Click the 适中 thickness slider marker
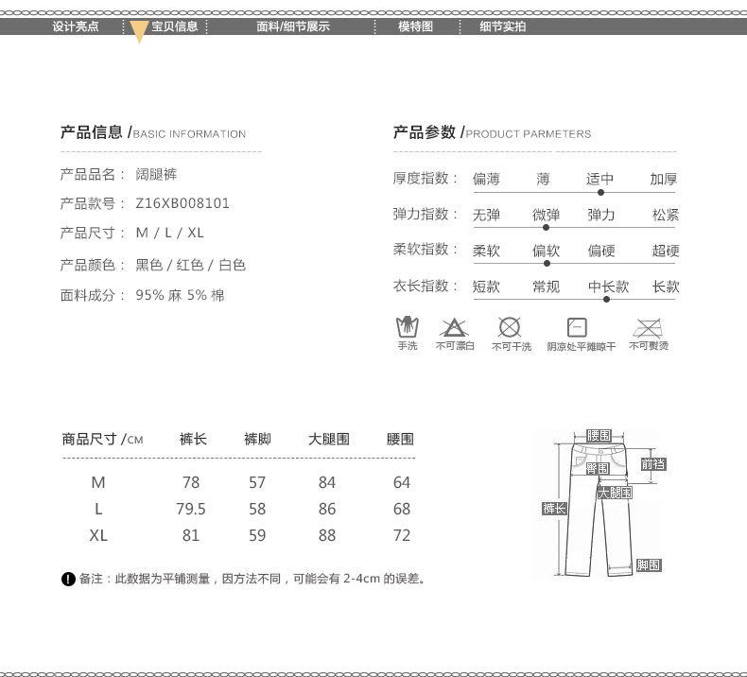This screenshot has height=677, width=747. click(x=600, y=192)
